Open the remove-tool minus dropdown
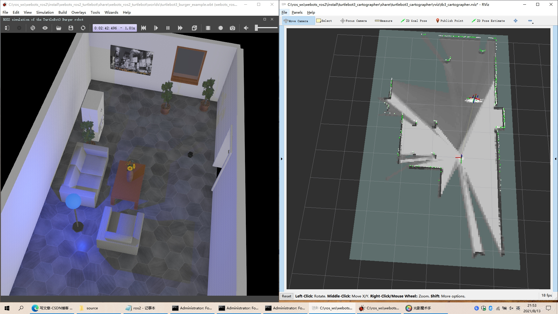Image resolution: width=558 pixels, height=314 pixels. coord(530,21)
